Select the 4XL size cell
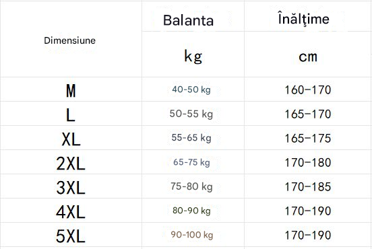 [71, 211]
